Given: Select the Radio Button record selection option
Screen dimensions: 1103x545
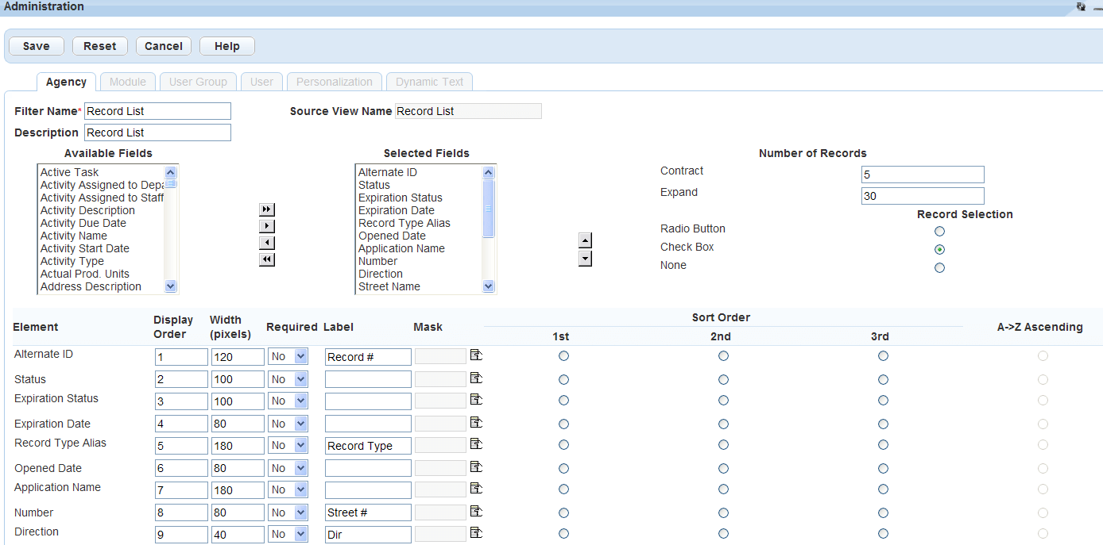Looking at the screenshot, I should [x=939, y=232].
